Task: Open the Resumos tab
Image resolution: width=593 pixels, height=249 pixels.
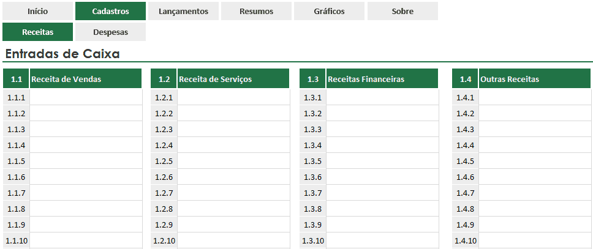Action: coord(257,11)
